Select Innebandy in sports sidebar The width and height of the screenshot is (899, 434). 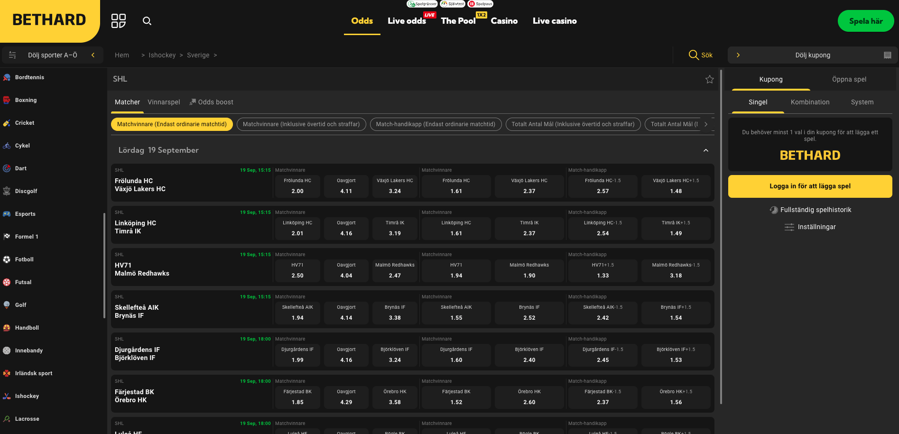pos(29,351)
